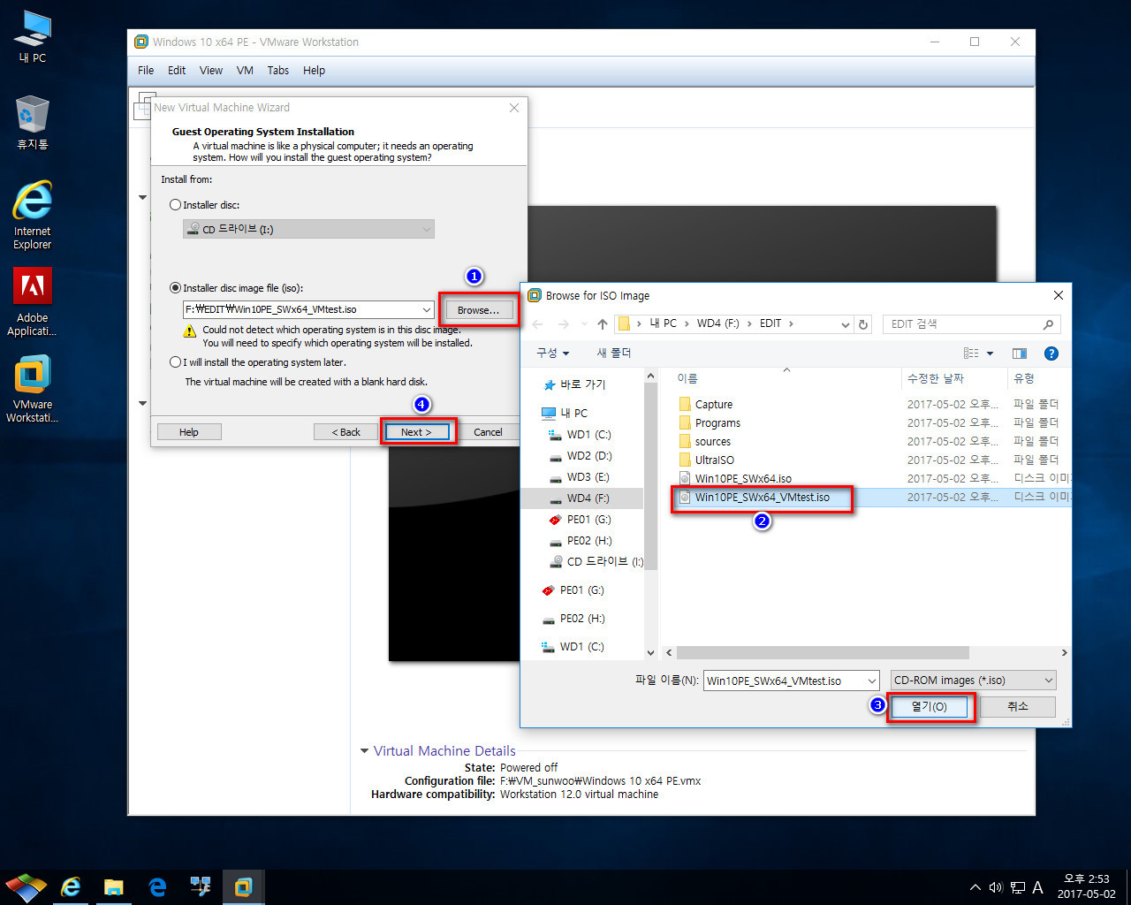This screenshot has width=1131, height=905.
Task: Click the EDIT 검색 search field
Action: [x=971, y=324]
